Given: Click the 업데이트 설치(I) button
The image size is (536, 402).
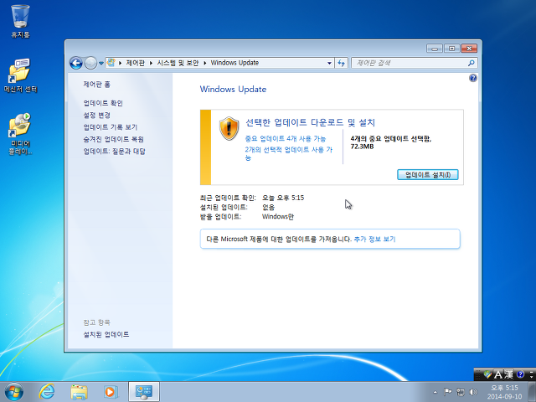Looking at the screenshot, I should click(x=428, y=175).
